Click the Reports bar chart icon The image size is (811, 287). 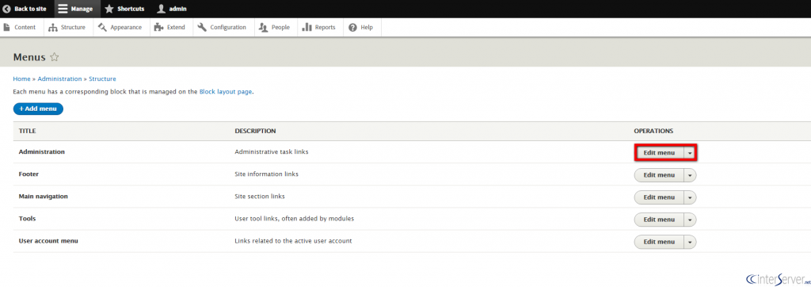(307, 27)
